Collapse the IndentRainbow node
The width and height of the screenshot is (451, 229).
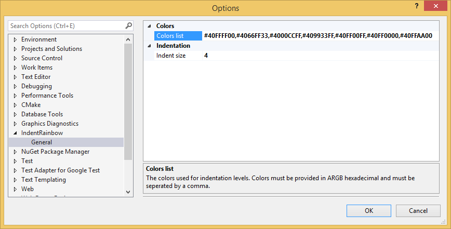point(15,133)
